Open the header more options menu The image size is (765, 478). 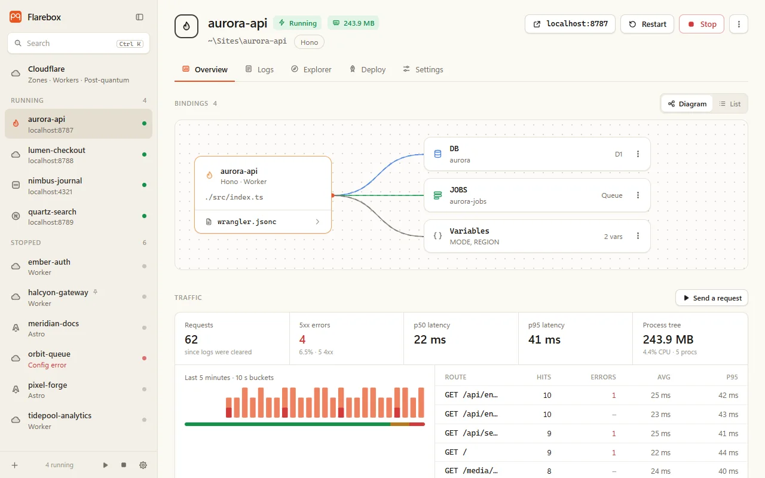(739, 24)
